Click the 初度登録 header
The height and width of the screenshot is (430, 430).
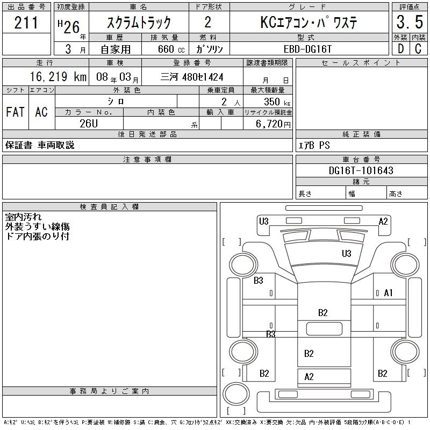point(71,7)
